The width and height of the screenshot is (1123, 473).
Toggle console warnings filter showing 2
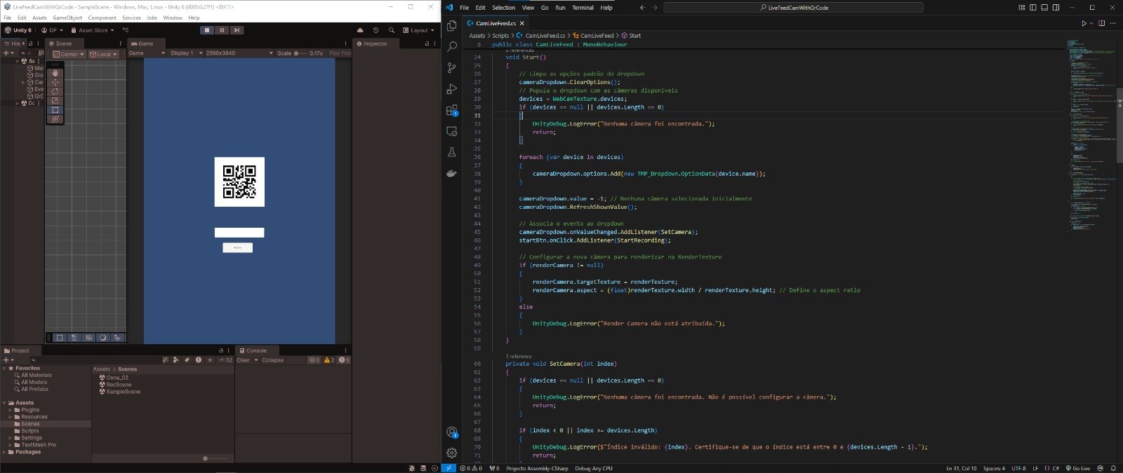click(x=328, y=360)
